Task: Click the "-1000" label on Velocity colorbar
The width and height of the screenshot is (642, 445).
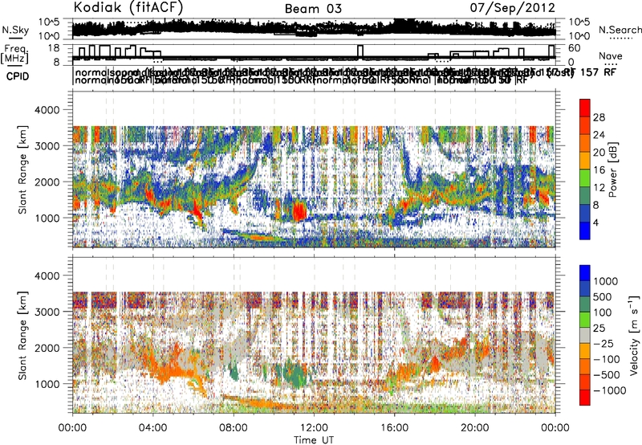Action: [x=610, y=390]
